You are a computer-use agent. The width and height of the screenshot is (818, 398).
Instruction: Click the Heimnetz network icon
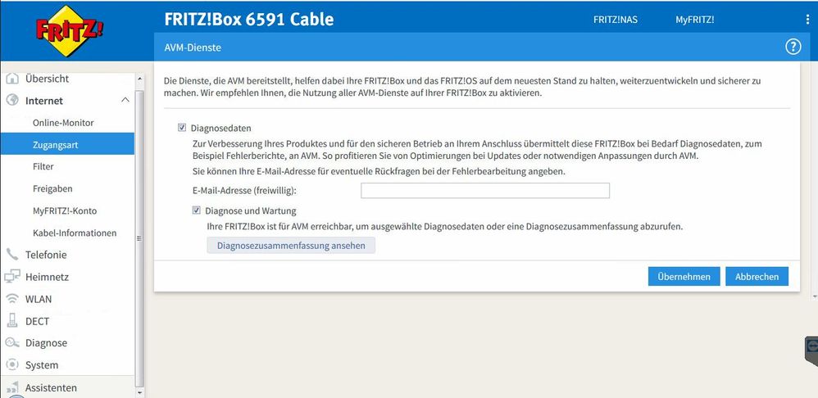pyautogui.click(x=12, y=277)
